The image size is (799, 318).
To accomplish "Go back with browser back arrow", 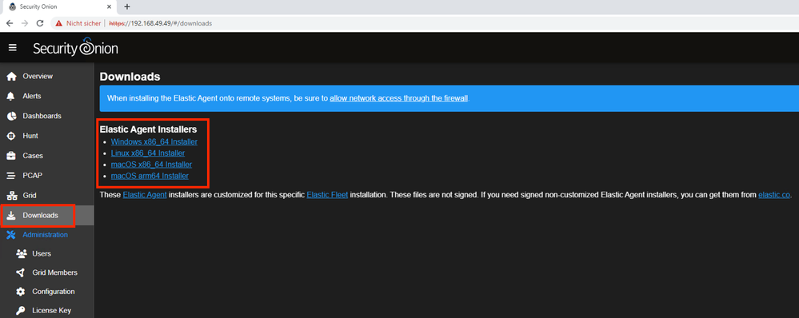I will tap(10, 23).
